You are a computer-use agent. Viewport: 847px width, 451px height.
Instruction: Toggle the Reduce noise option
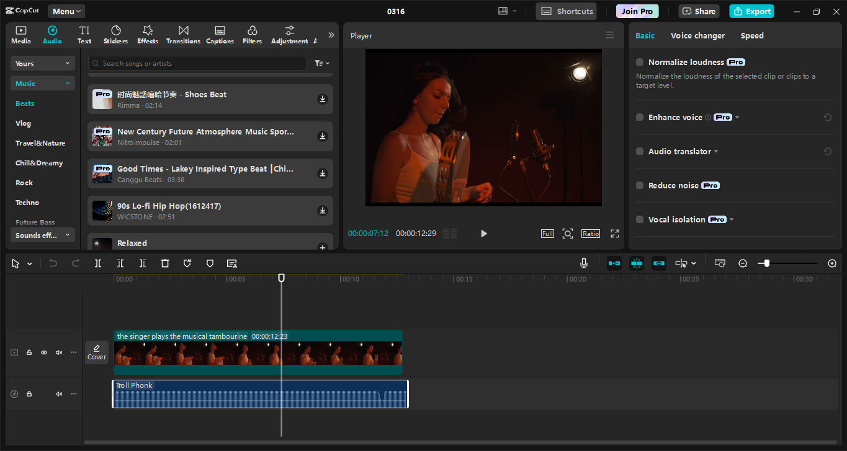639,185
